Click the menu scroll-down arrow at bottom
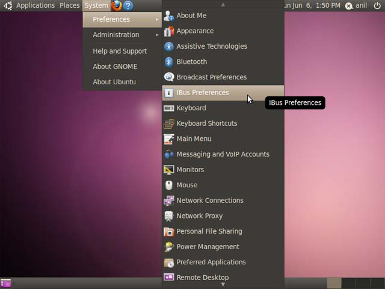The height and width of the screenshot is (289, 385). coord(223,285)
